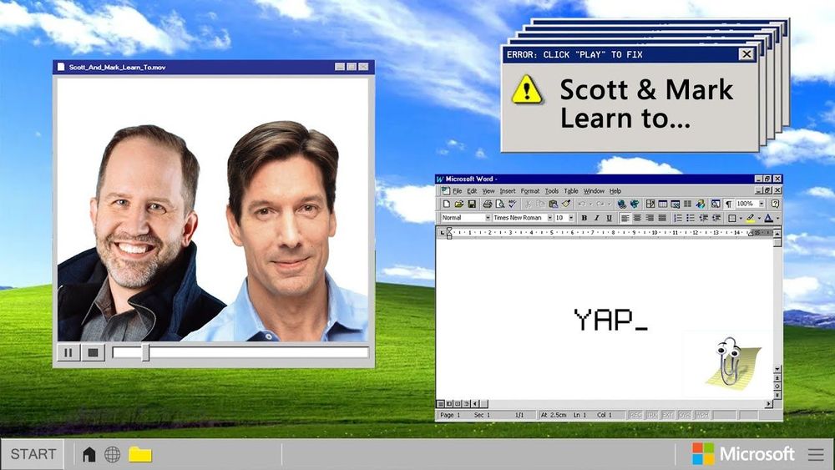The image size is (835, 470).
Task: Open the File menu in Word
Action: pyautogui.click(x=458, y=191)
